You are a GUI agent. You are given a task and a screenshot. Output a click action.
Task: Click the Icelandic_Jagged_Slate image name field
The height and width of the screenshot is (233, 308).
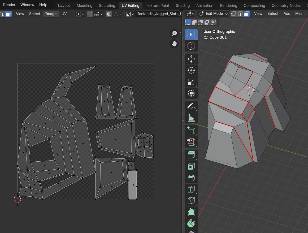coord(159,14)
